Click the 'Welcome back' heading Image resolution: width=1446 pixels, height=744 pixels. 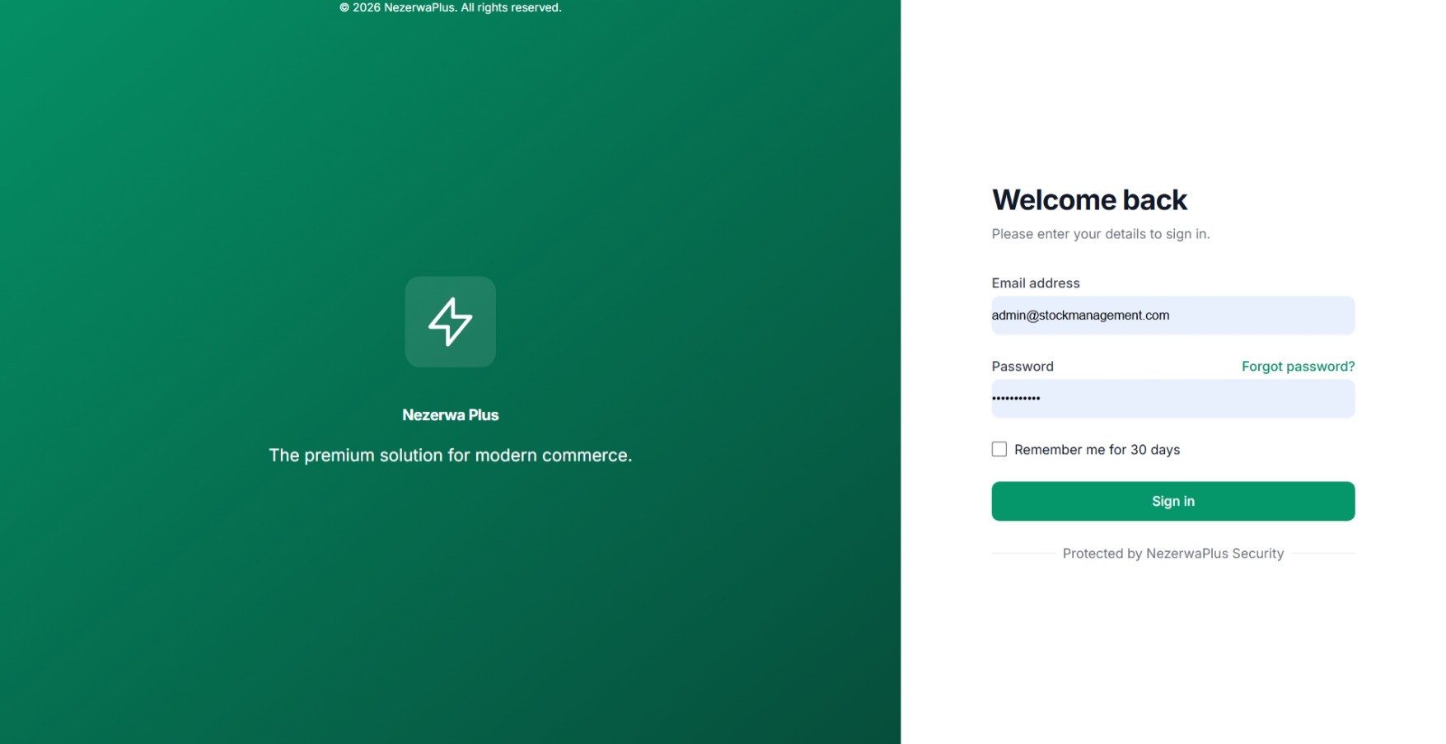[x=1088, y=200]
